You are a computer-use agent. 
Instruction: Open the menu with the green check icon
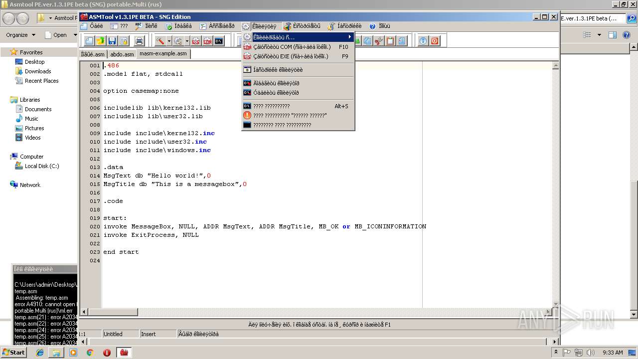(178, 26)
